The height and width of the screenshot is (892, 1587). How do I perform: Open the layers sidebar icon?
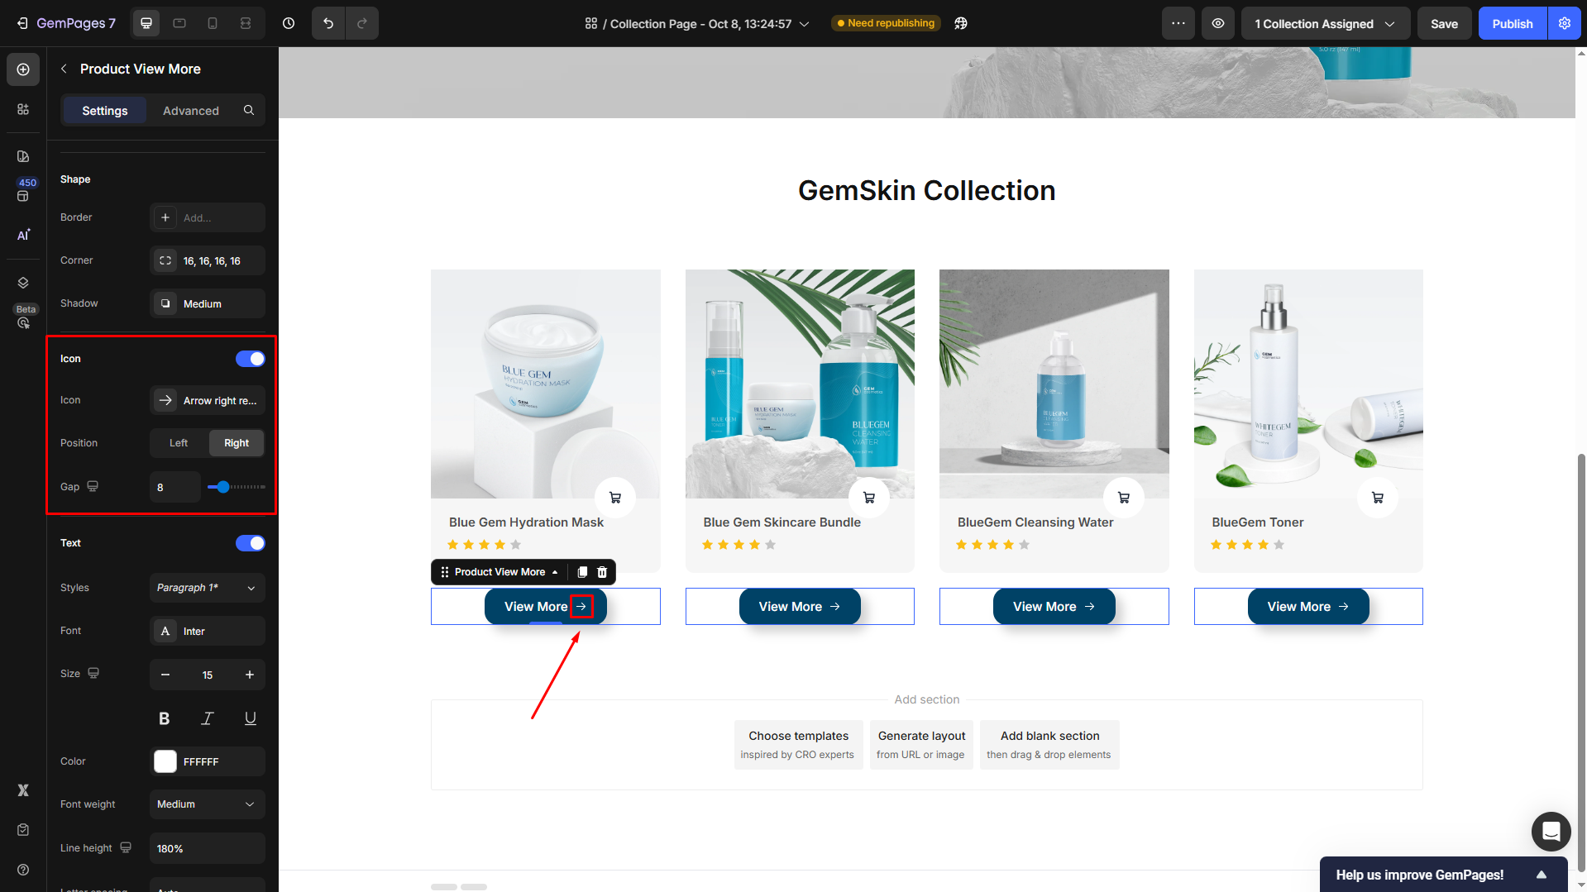tap(23, 283)
